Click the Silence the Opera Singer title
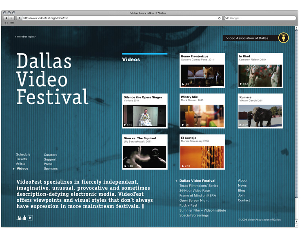This screenshot has height=241, width=302. pyautogui.click(x=143, y=97)
